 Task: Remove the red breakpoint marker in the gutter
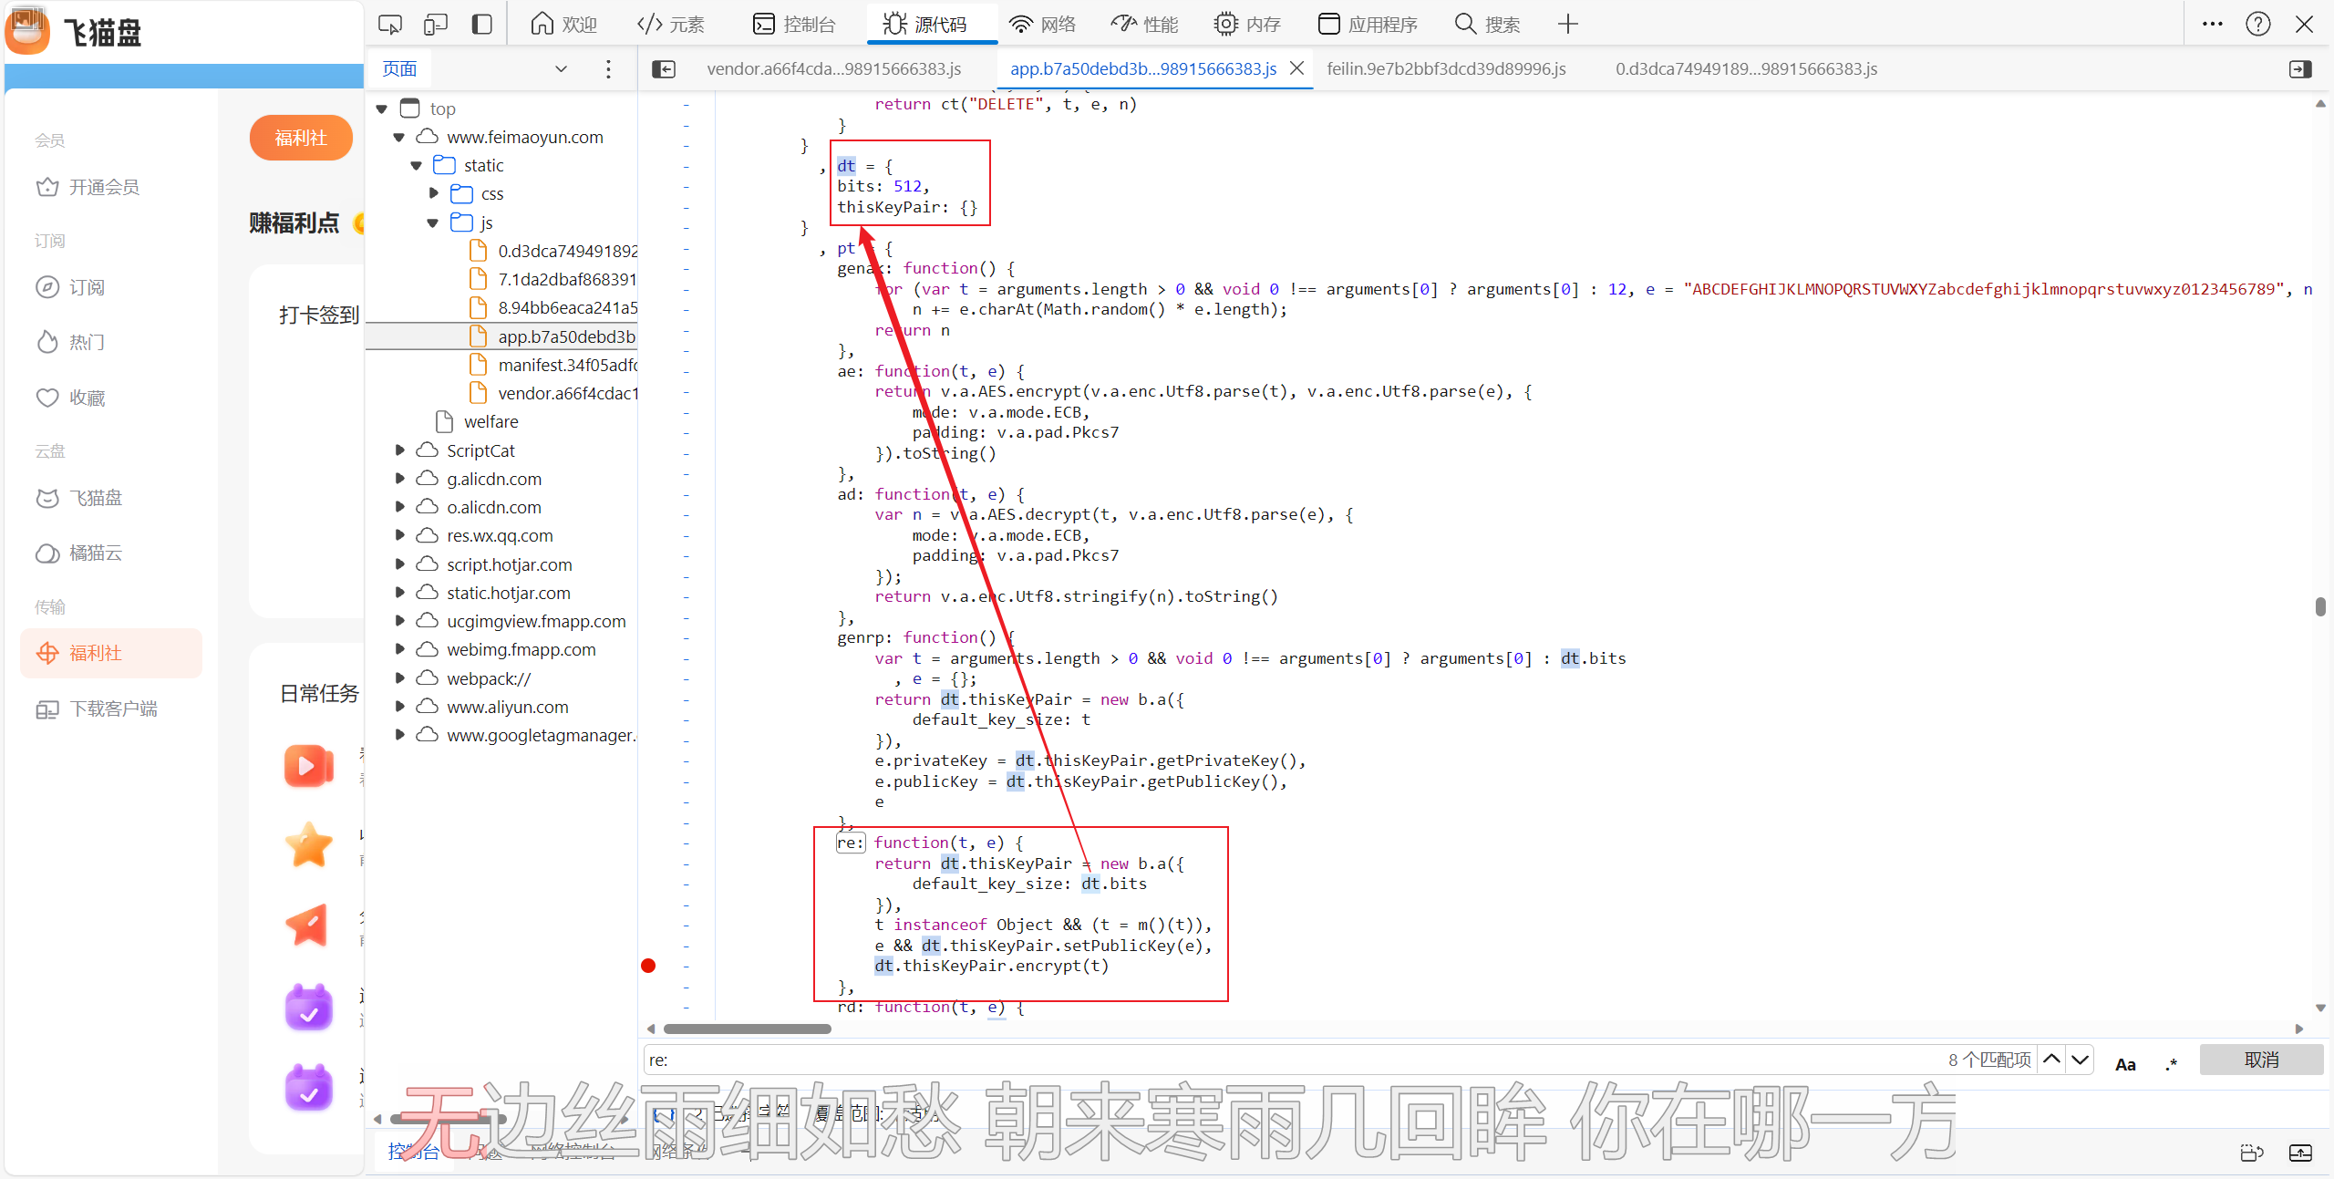click(648, 966)
